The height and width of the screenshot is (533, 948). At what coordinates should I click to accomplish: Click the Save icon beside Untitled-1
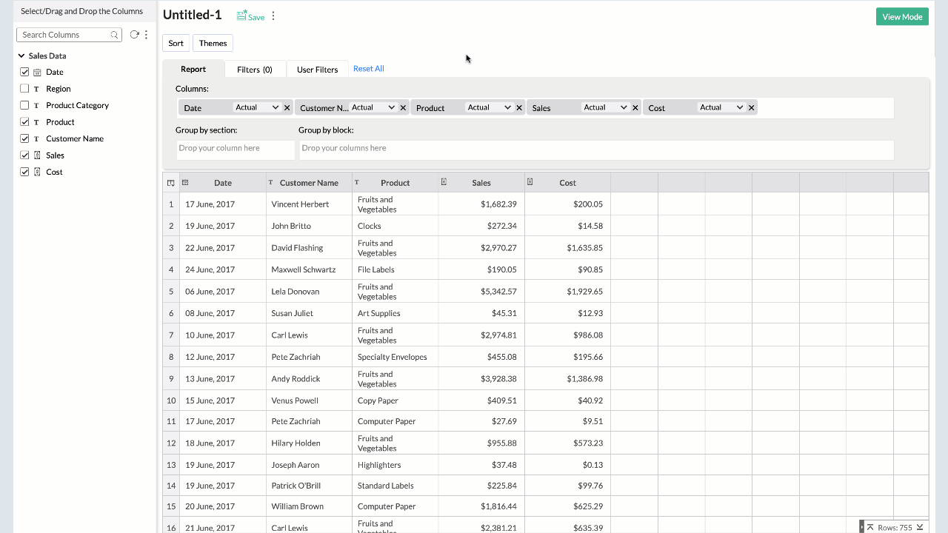pos(240,15)
